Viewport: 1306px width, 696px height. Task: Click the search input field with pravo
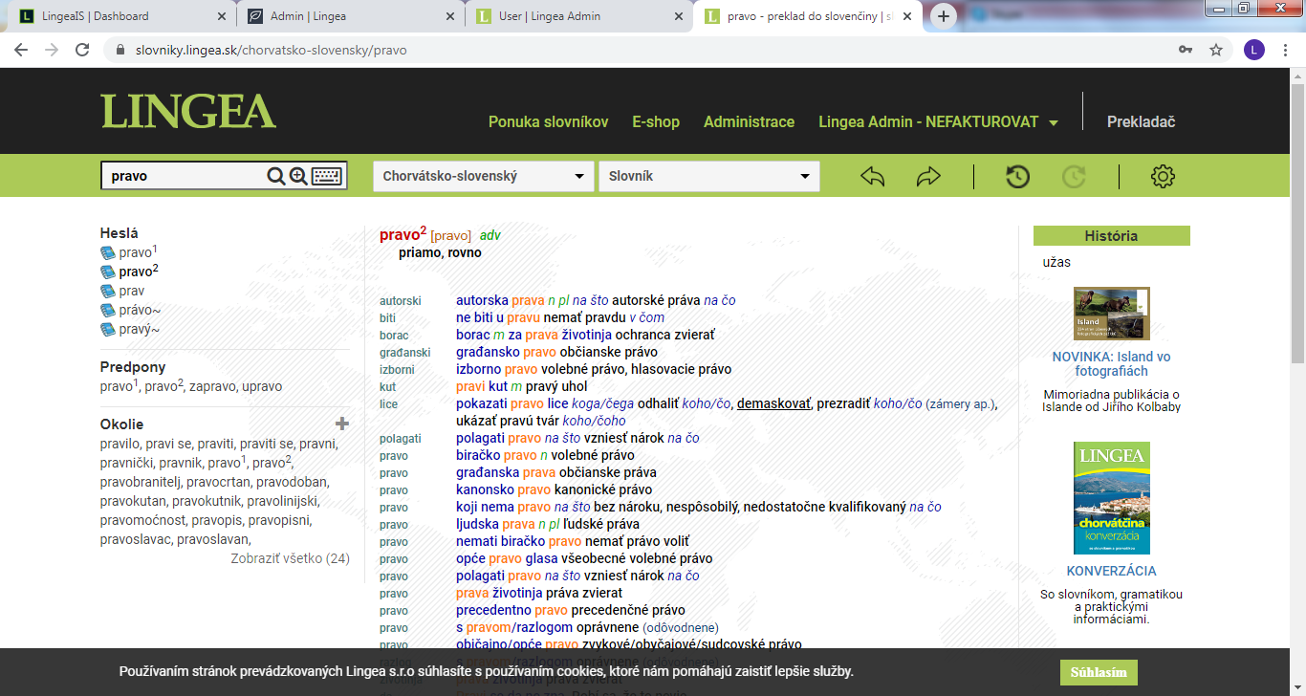[184, 176]
